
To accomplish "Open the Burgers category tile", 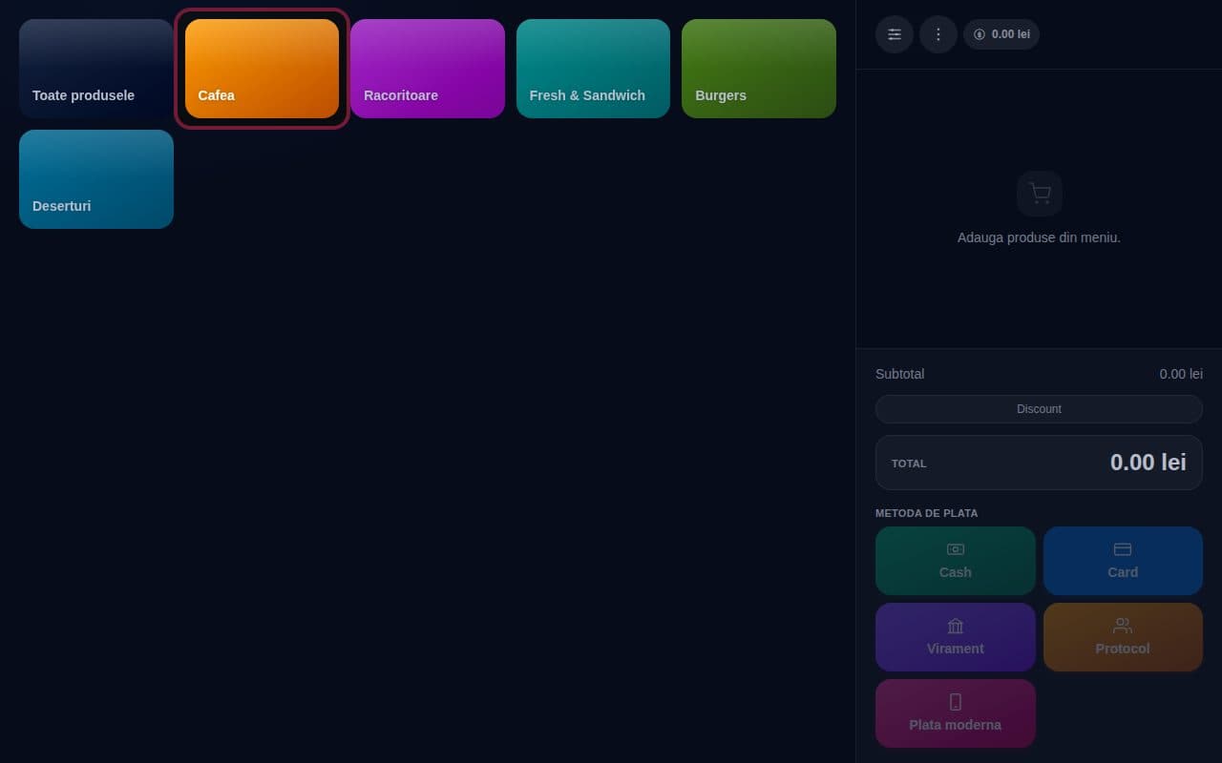I will click(x=759, y=69).
